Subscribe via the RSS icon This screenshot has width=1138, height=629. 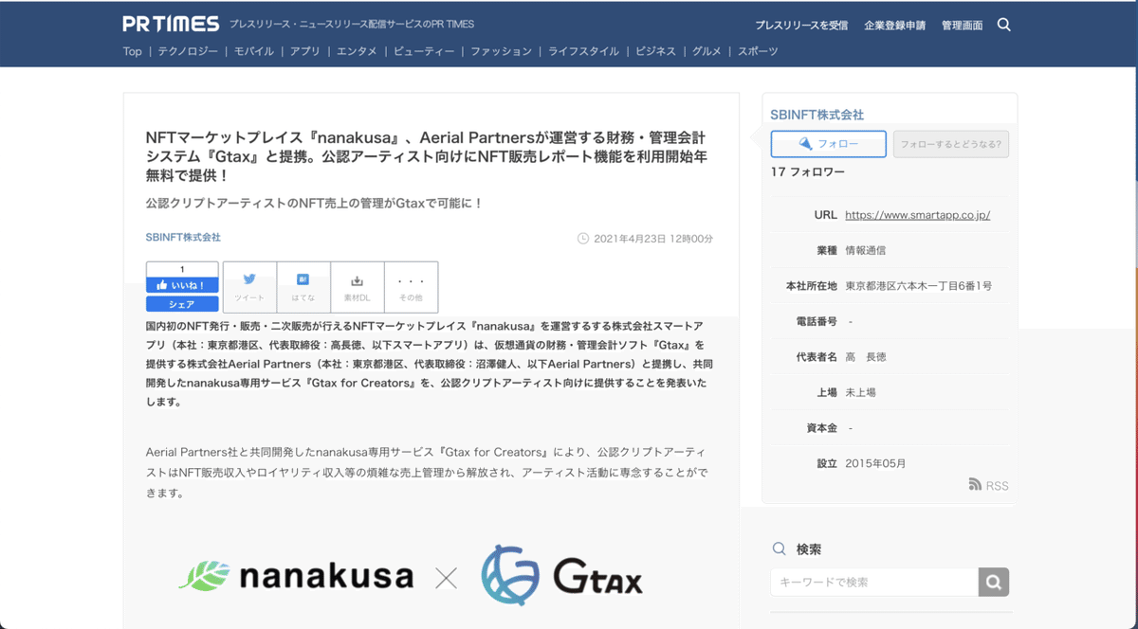point(988,485)
